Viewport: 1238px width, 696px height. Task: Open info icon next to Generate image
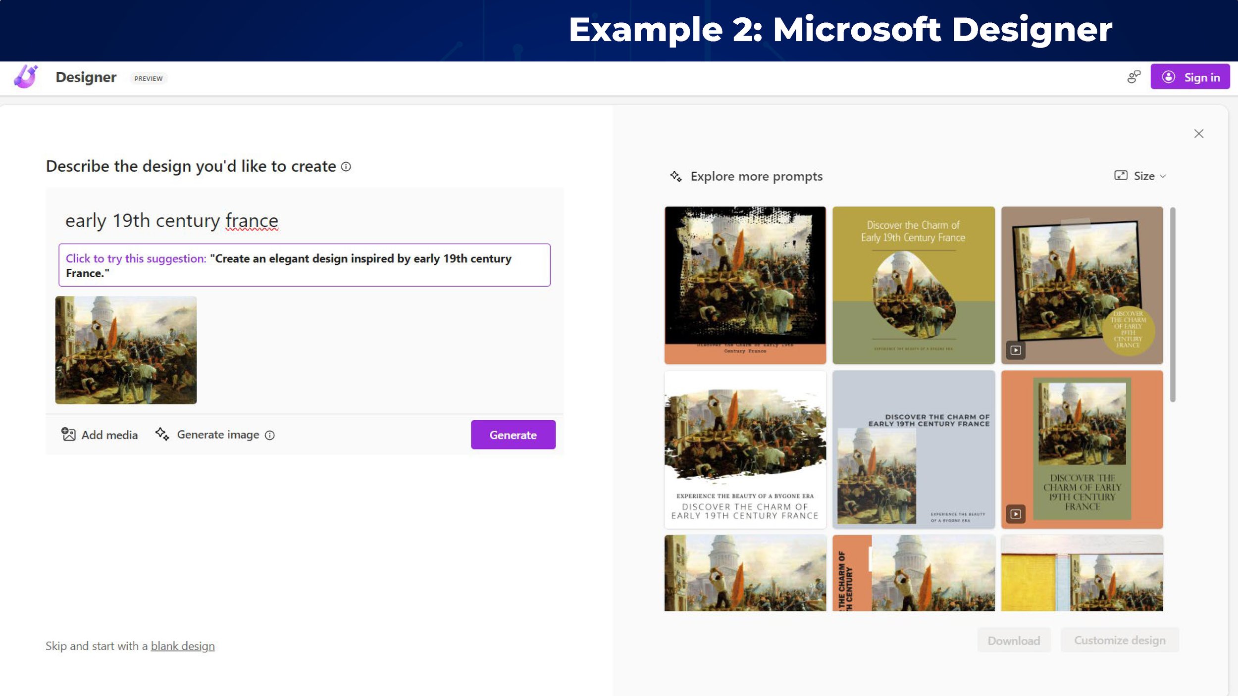point(270,435)
